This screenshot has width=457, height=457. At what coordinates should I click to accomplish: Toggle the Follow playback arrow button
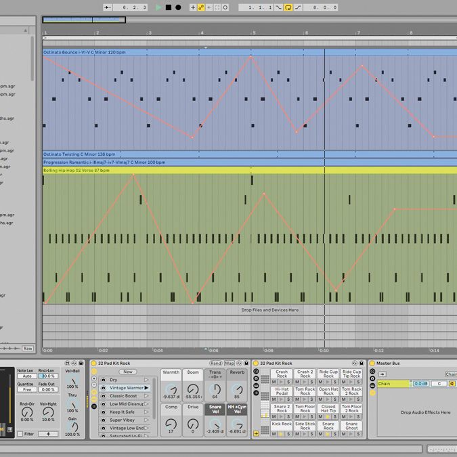pyautogui.click(x=108, y=7)
